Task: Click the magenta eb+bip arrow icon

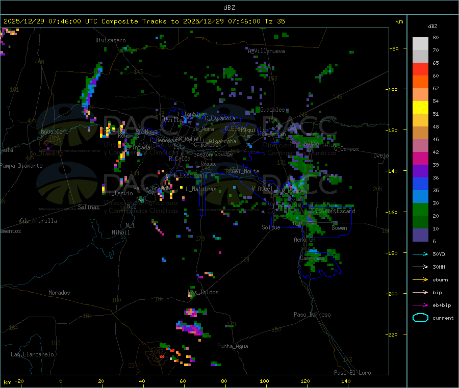Action: (420, 305)
